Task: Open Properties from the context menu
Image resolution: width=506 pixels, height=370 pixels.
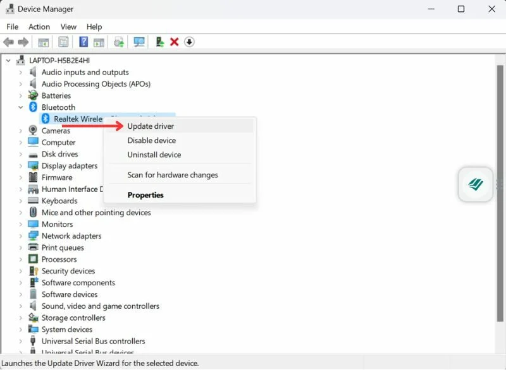Action: pos(145,195)
